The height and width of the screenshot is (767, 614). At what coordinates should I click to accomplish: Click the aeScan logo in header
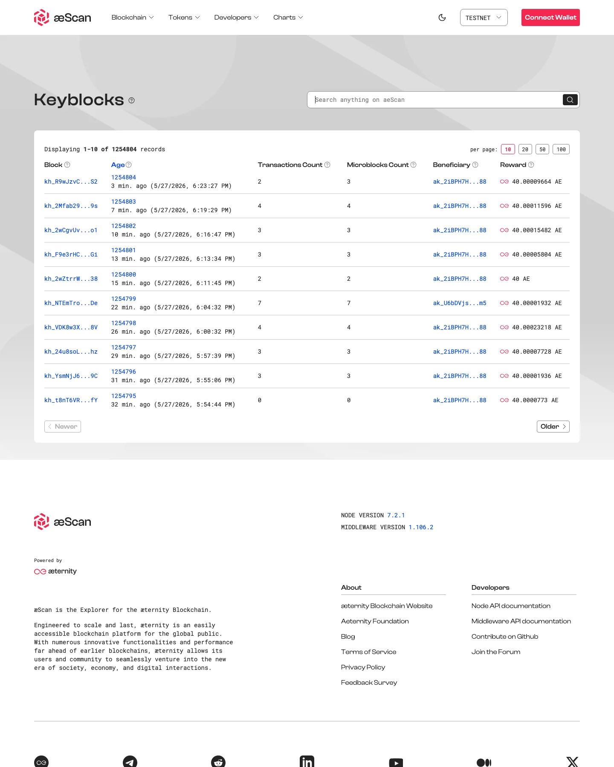[x=63, y=17]
